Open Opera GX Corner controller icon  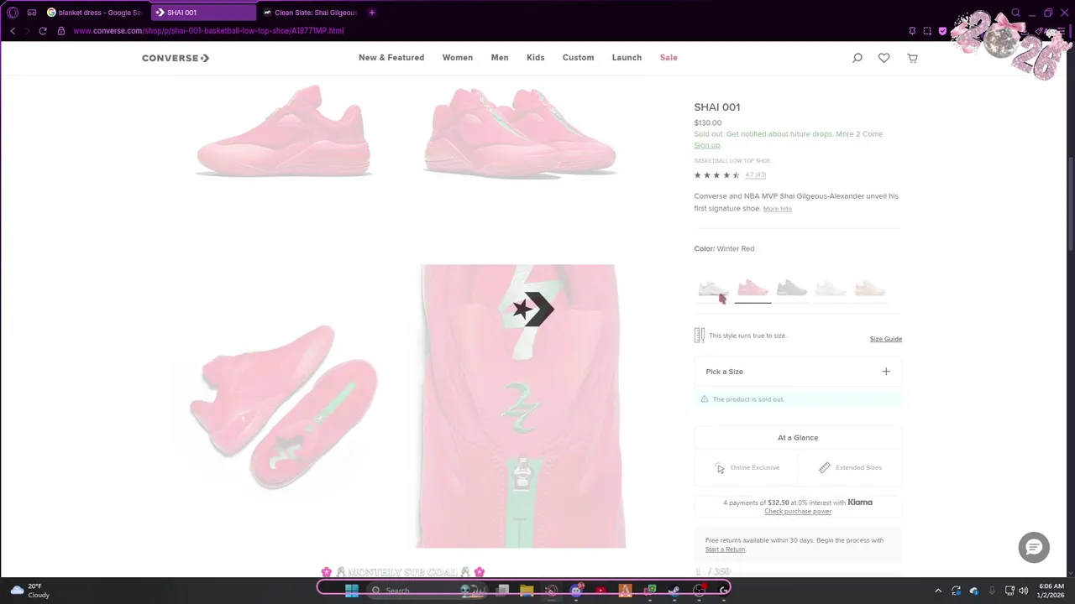[32, 13]
